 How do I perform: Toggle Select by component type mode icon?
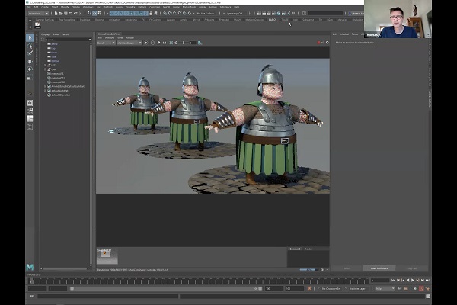point(99,14)
